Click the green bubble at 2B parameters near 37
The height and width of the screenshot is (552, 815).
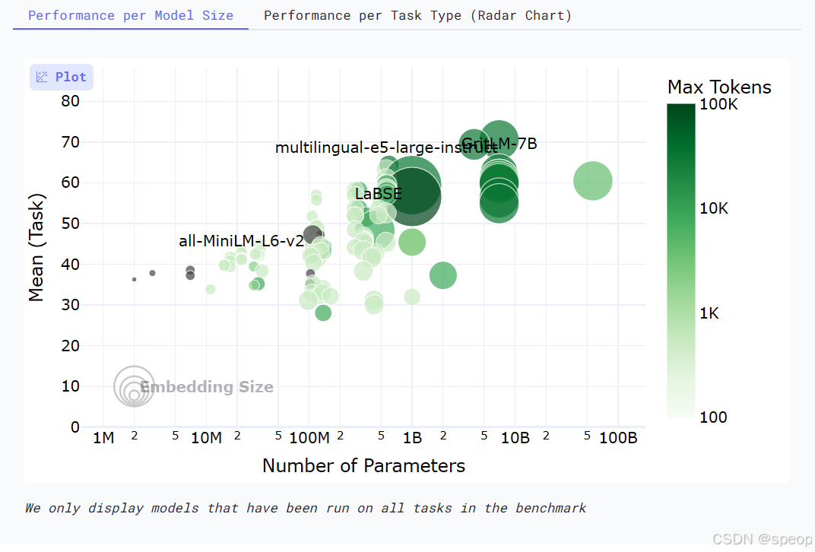(x=442, y=275)
